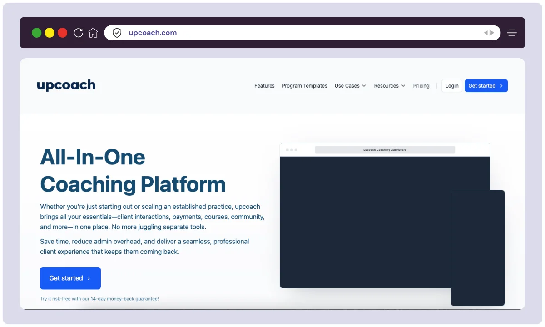Click the upcoach logo
Screen dimensions: 545x327
coord(66,85)
